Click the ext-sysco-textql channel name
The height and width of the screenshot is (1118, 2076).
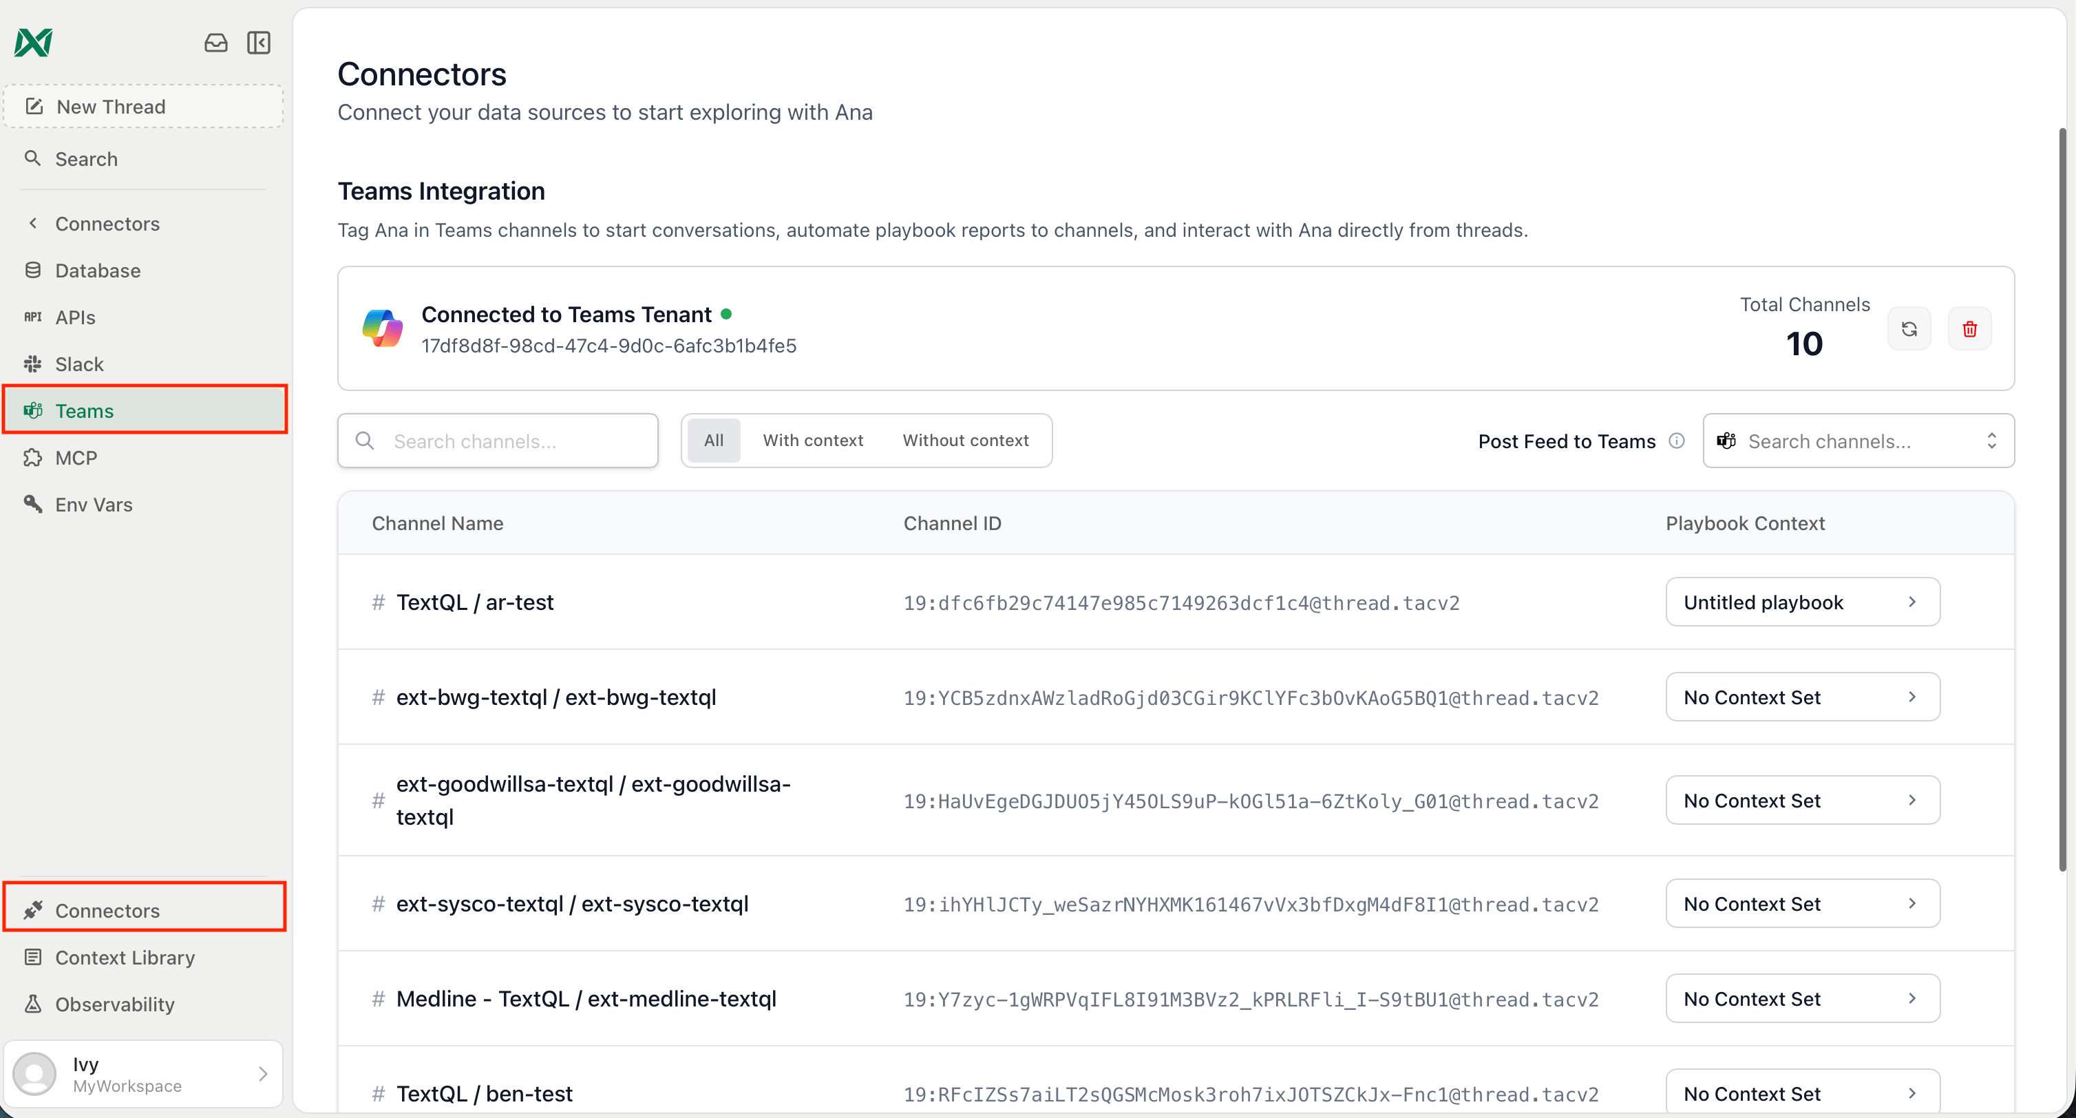[x=572, y=904]
